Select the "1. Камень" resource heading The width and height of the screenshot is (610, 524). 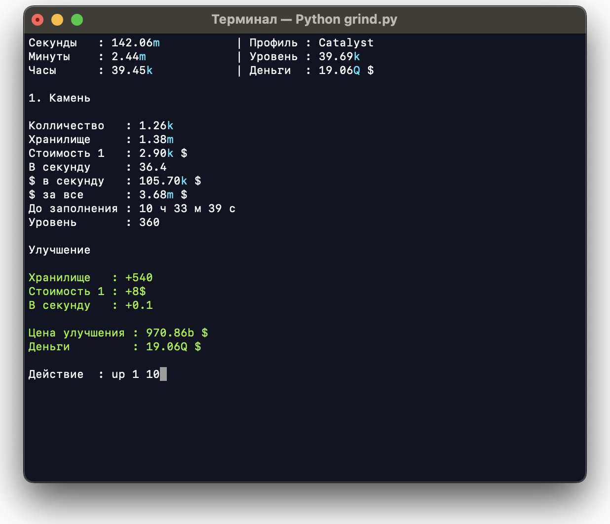point(59,98)
